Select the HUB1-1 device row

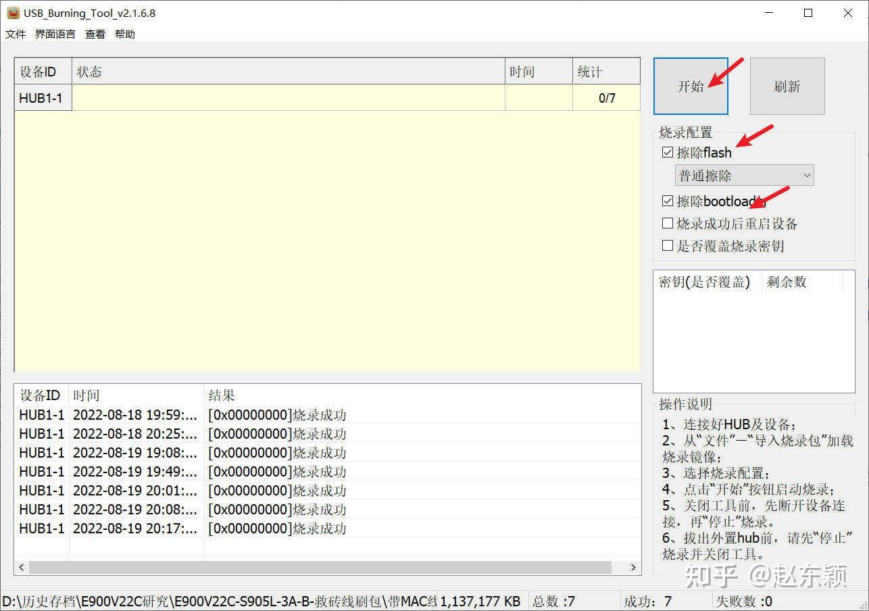pos(42,97)
